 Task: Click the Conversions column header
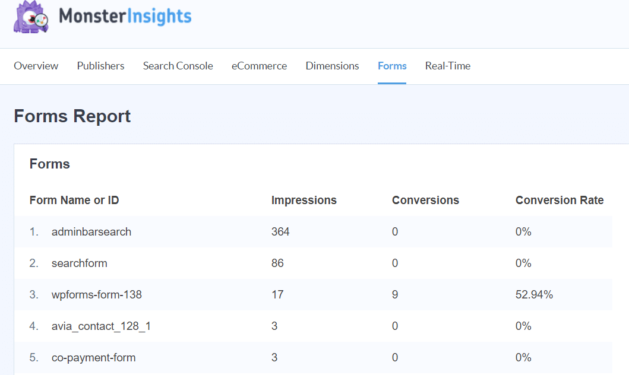(x=425, y=201)
